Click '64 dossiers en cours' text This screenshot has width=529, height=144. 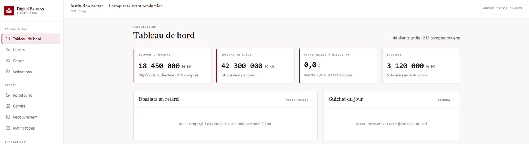coord(238,75)
